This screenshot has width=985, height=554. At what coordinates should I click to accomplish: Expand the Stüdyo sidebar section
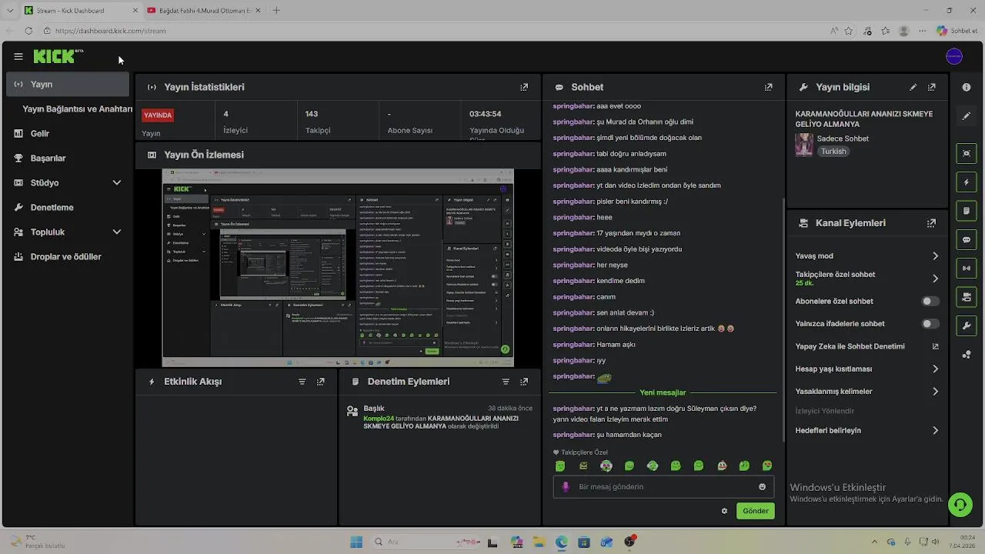(68, 183)
